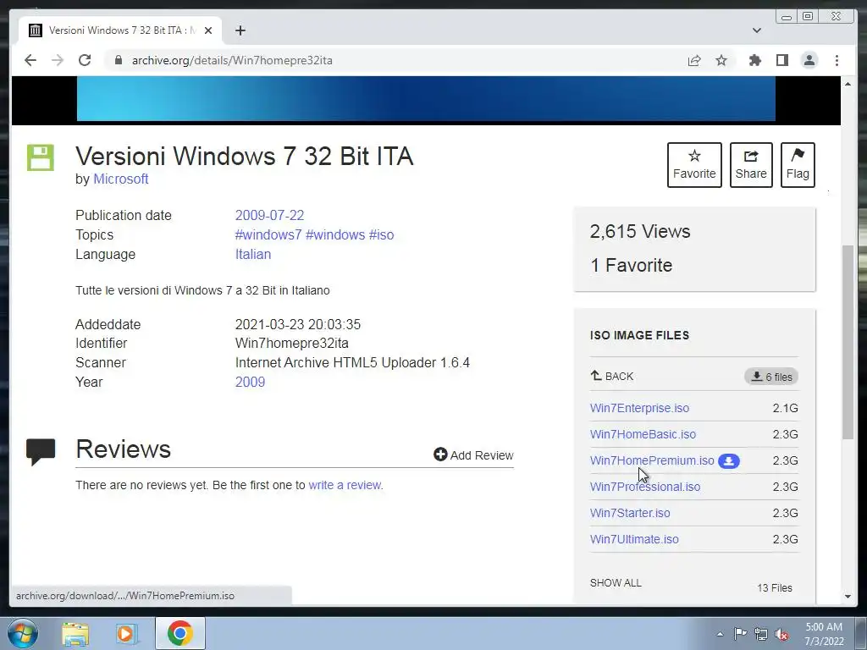The width and height of the screenshot is (867, 650).
Task: Click the 1 Favorite text
Action: pos(631,265)
